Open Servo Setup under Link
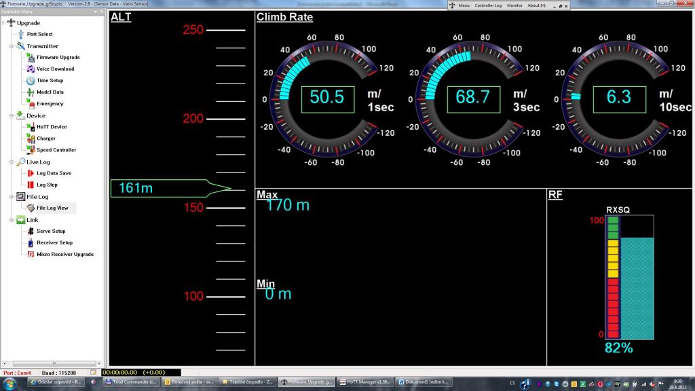 (x=51, y=231)
